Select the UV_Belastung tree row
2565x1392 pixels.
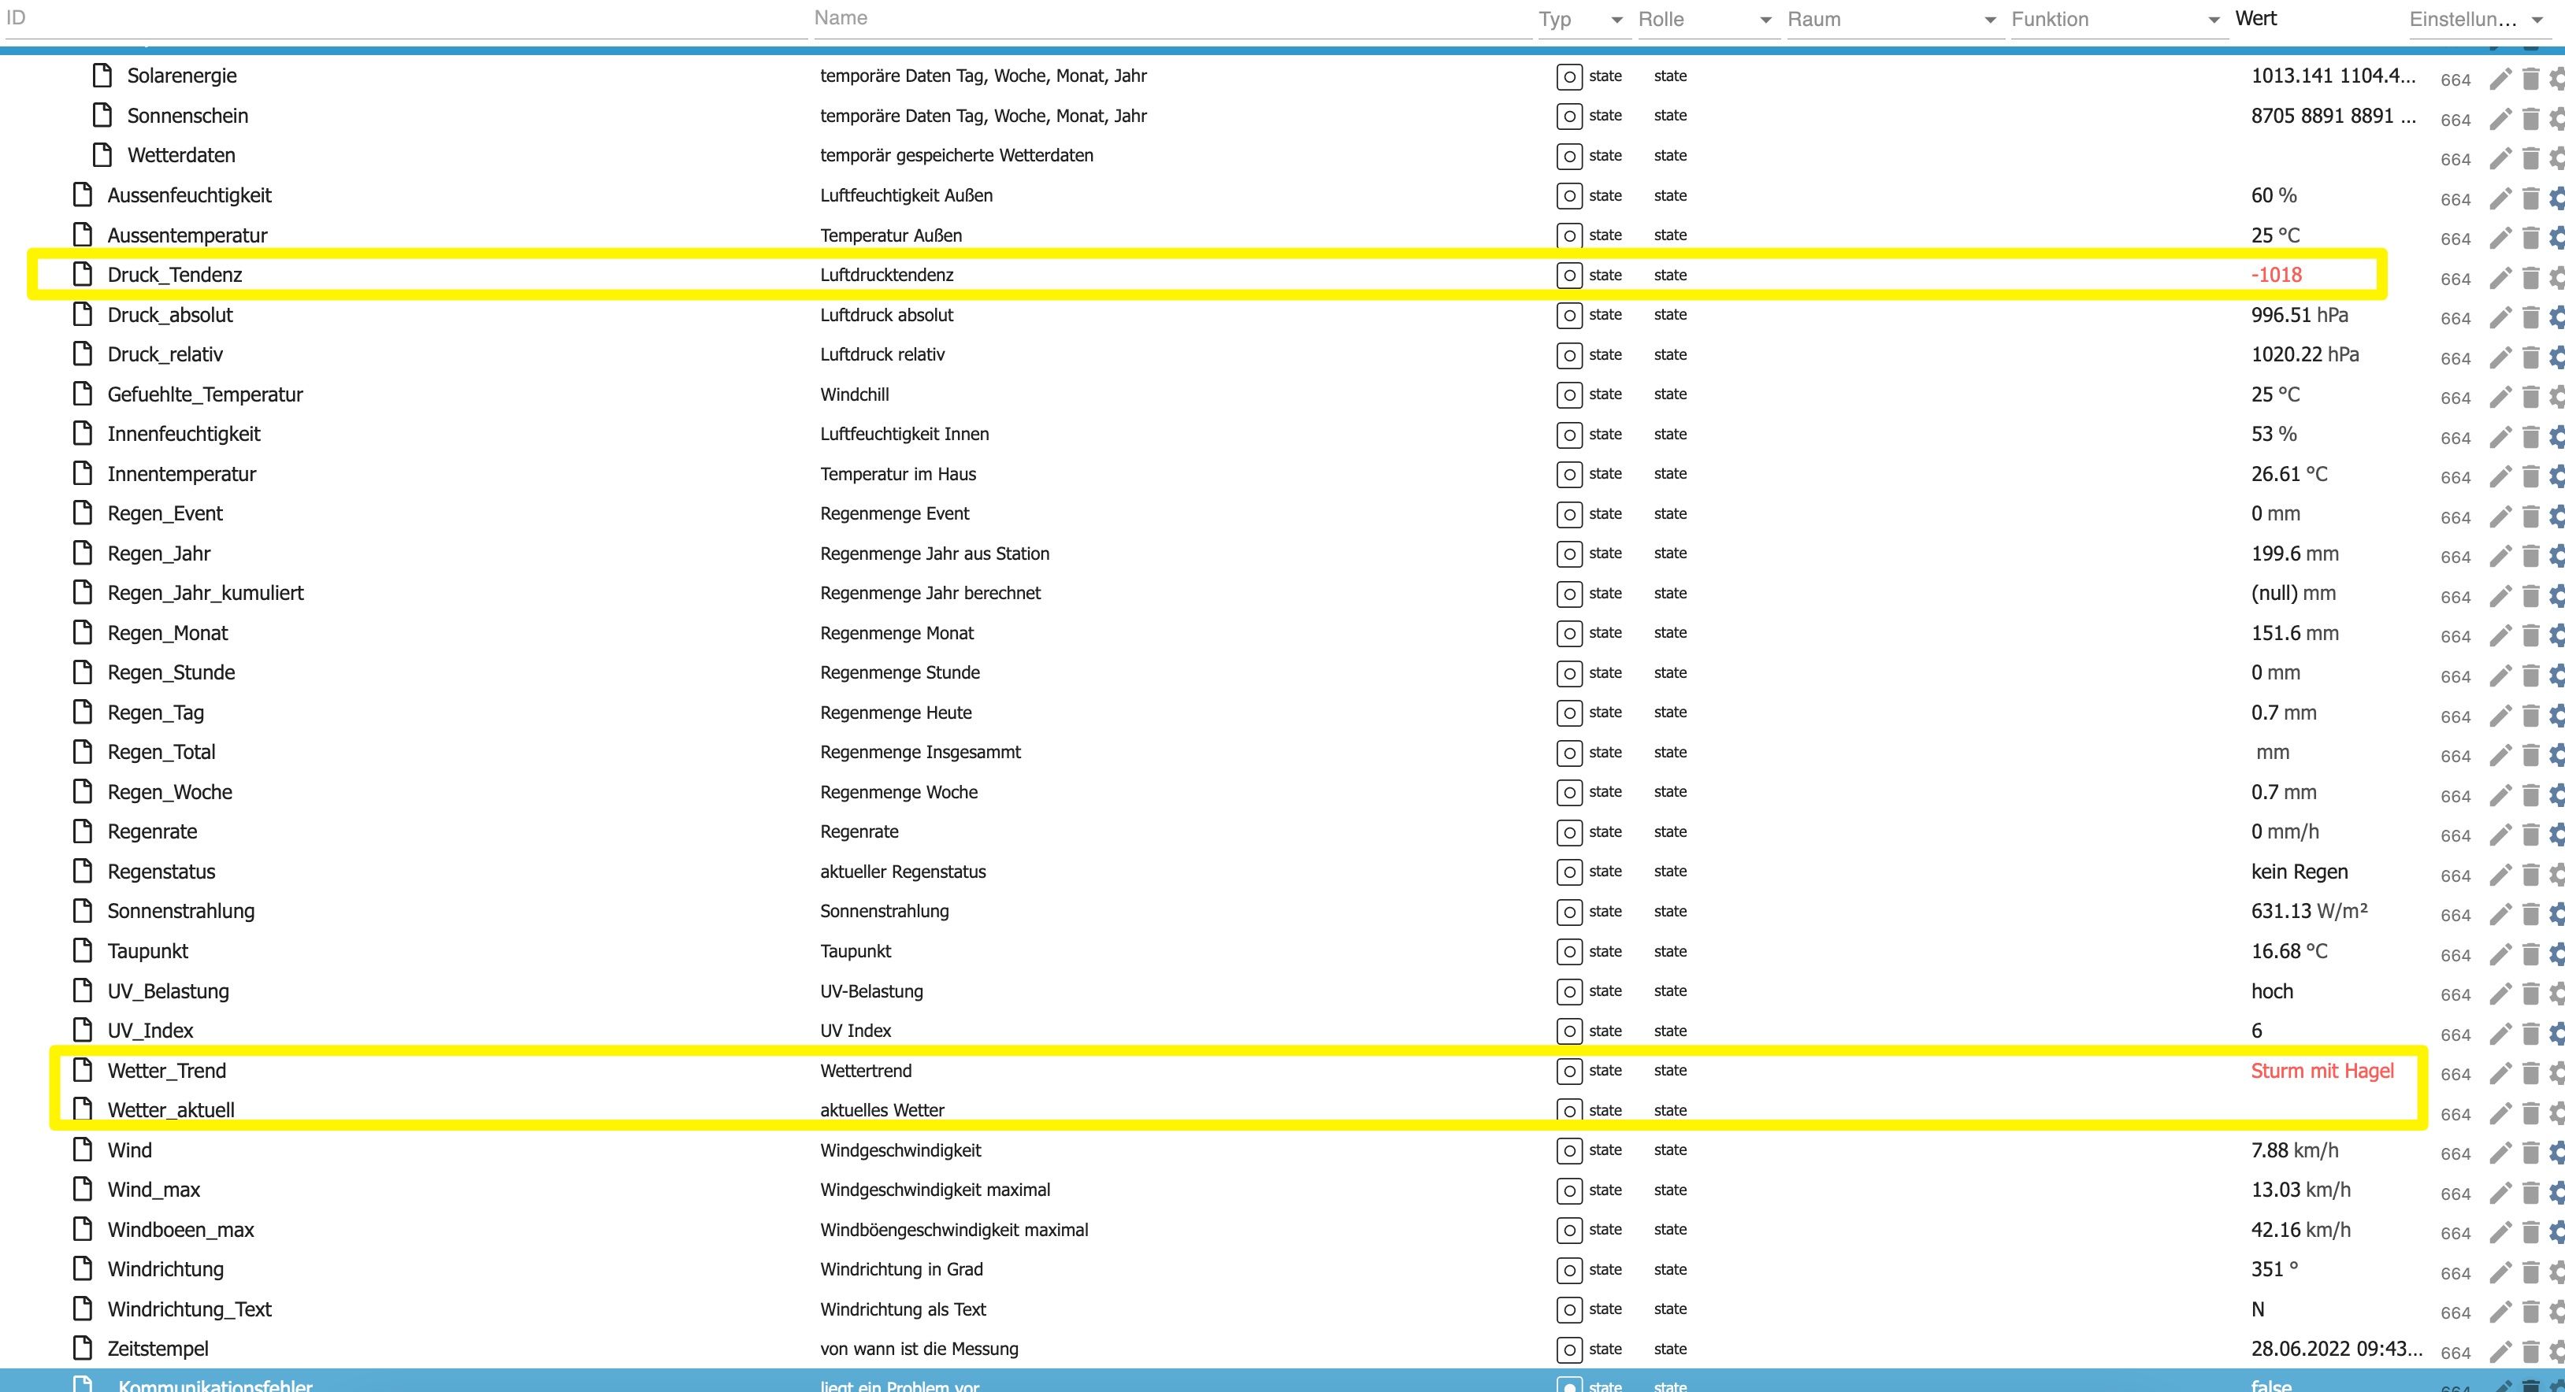tap(1282, 991)
